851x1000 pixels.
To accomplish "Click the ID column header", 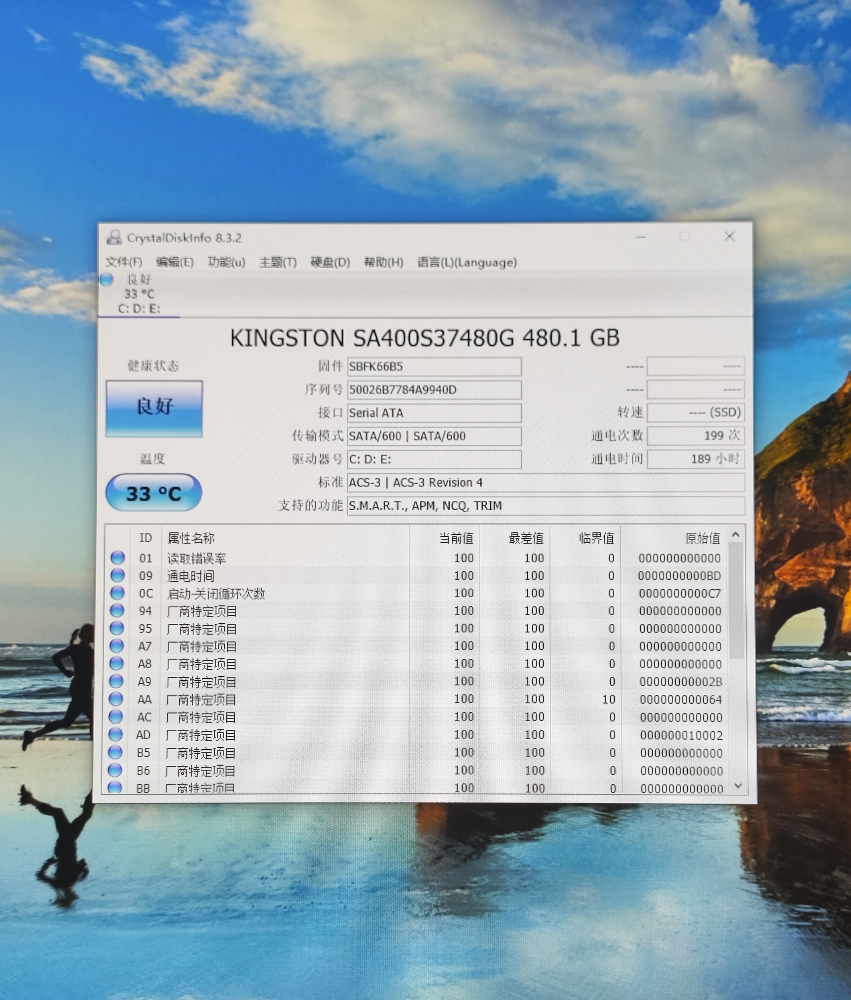I will [145, 538].
